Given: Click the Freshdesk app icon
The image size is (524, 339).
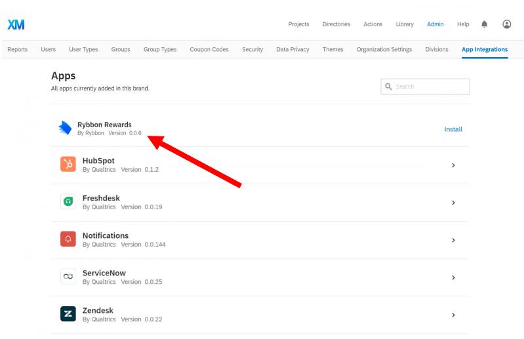Looking at the screenshot, I should pyautogui.click(x=68, y=201).
